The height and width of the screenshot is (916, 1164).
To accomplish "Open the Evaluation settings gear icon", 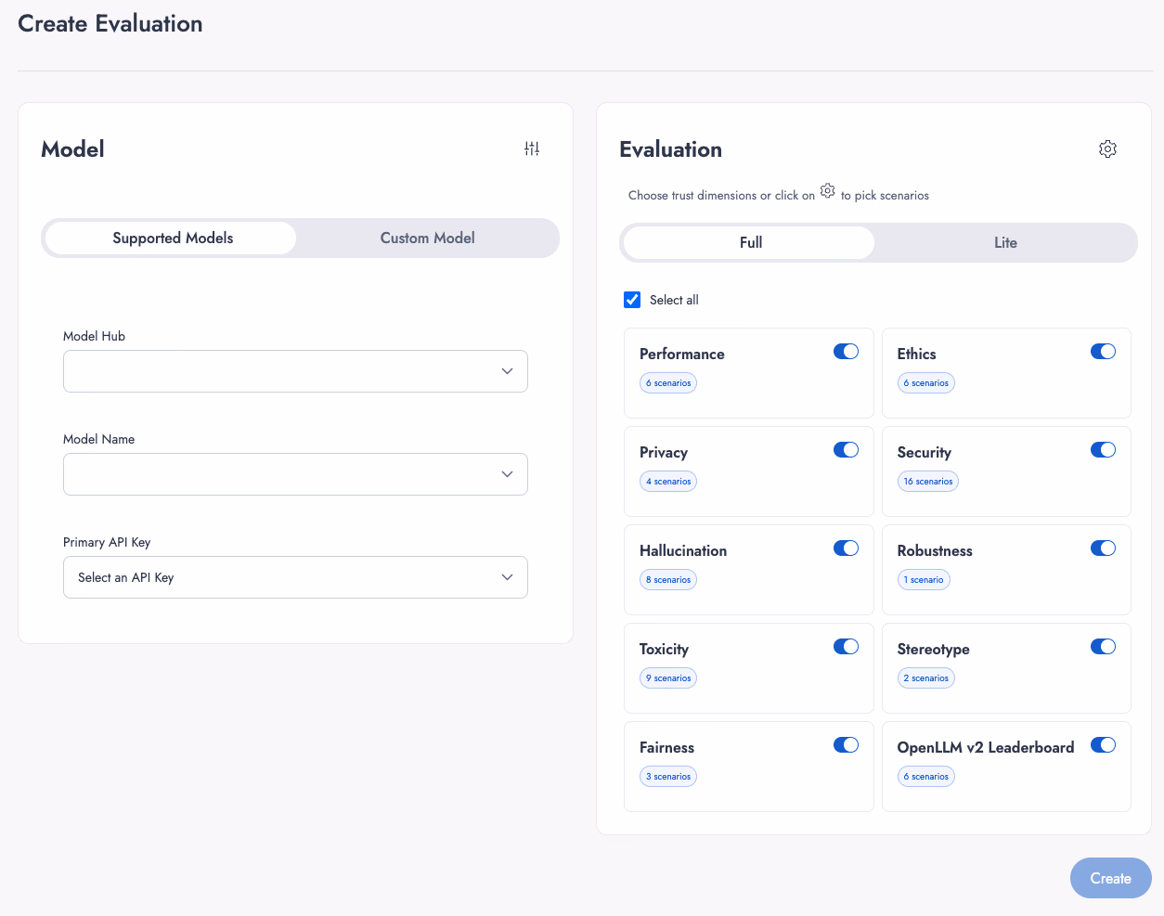I will 1107,148.
